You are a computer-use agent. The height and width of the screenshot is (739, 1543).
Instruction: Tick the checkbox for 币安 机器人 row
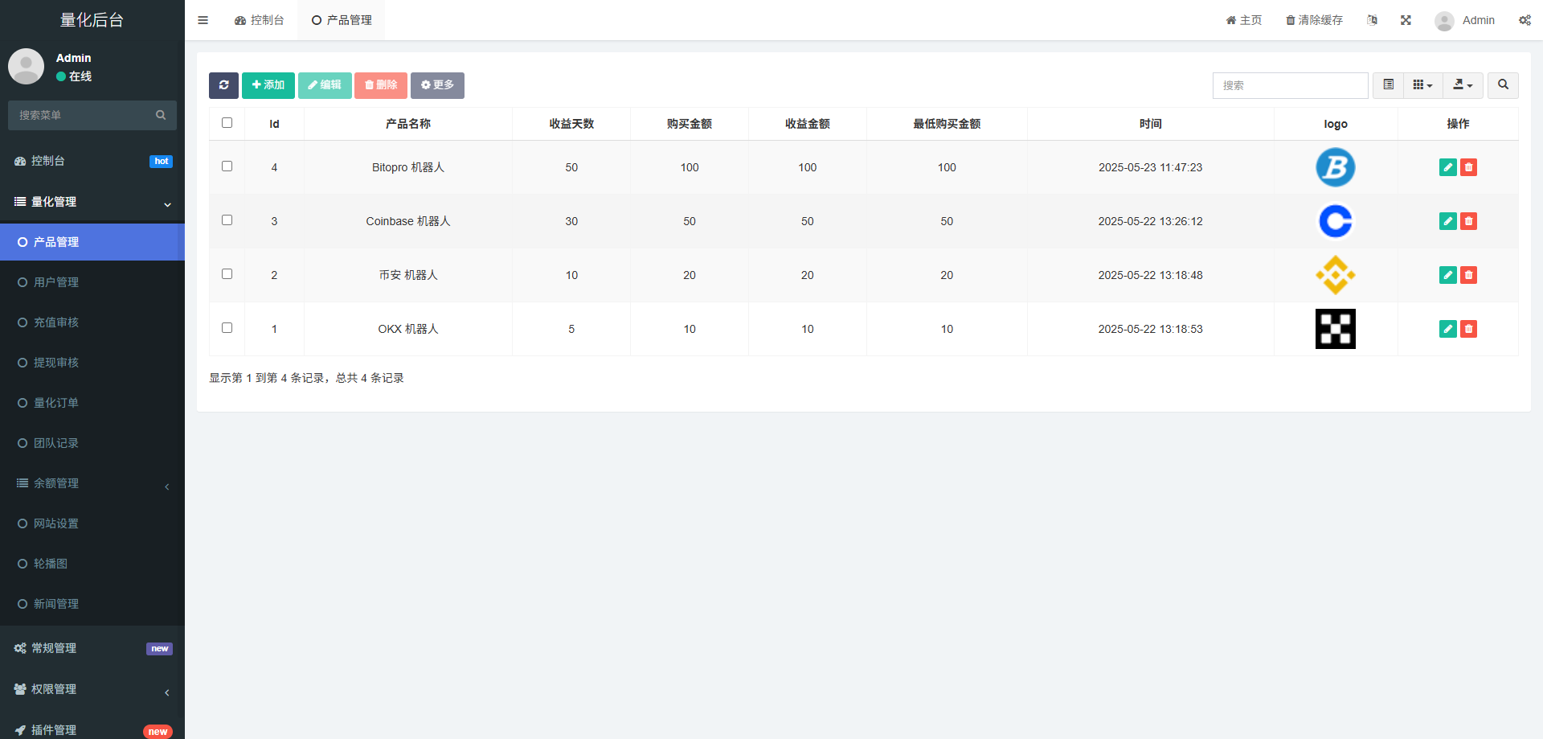(x=227, y=274)
